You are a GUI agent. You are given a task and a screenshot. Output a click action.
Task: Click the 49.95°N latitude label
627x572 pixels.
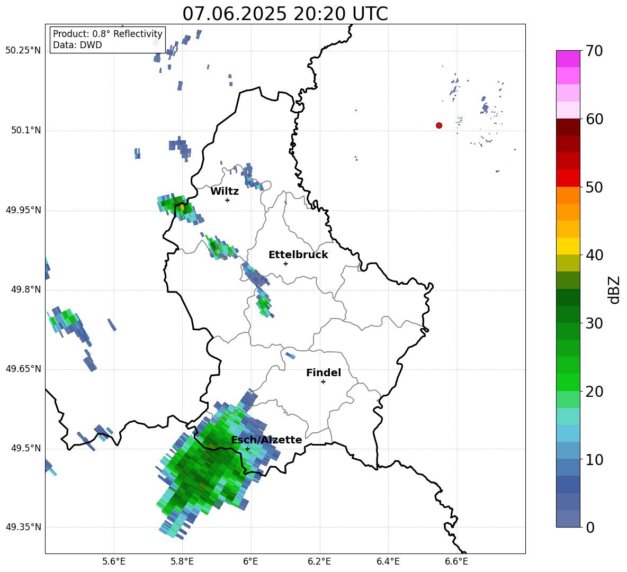23,210
